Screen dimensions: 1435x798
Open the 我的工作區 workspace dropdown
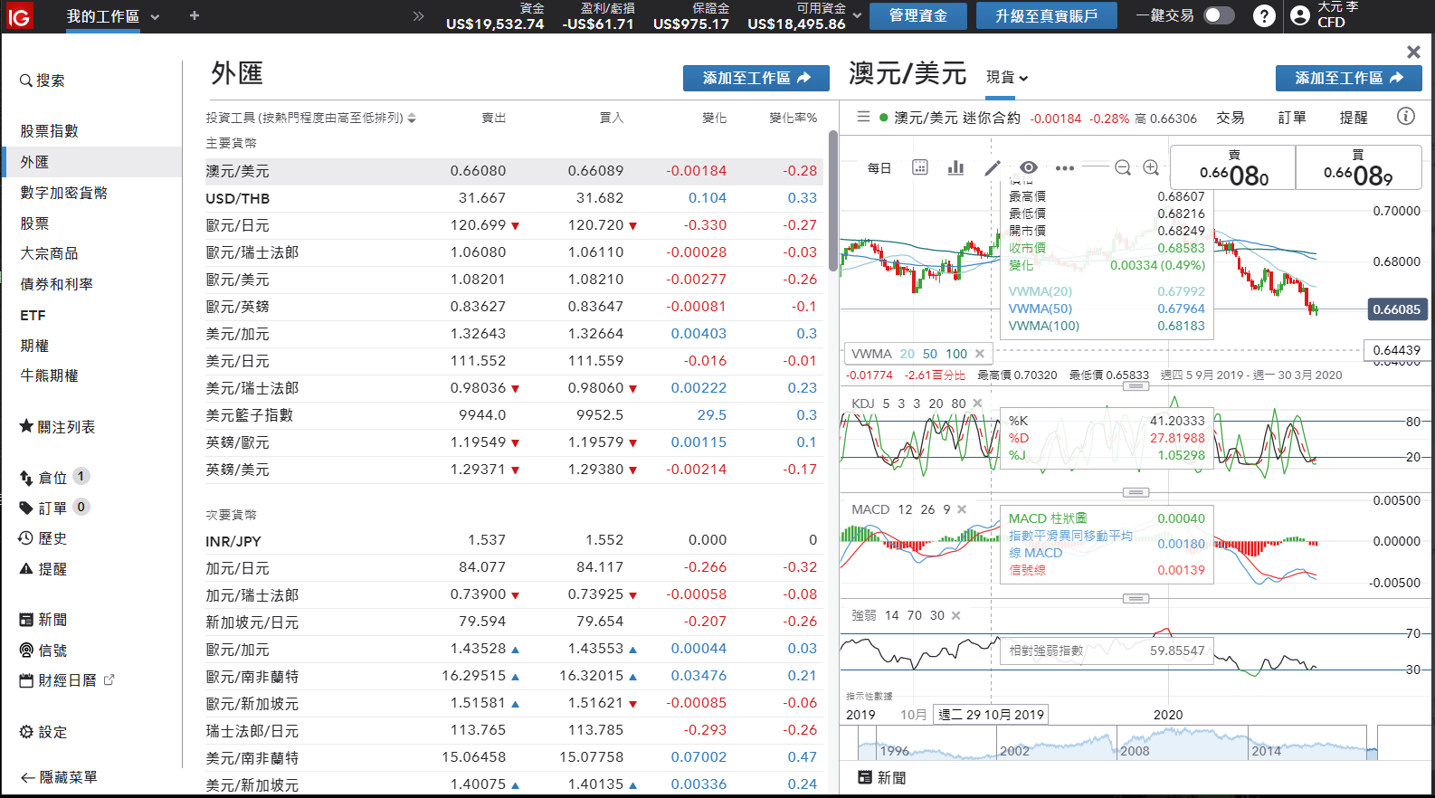click(x=155, y=16)
